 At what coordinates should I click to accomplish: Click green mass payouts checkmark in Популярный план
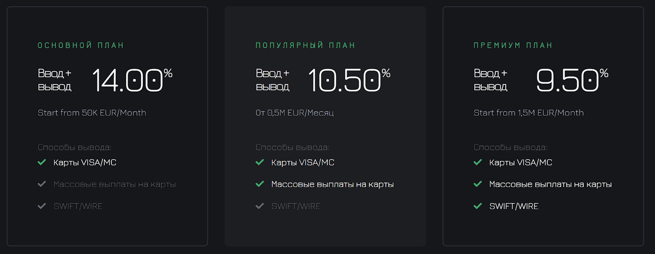260,184
